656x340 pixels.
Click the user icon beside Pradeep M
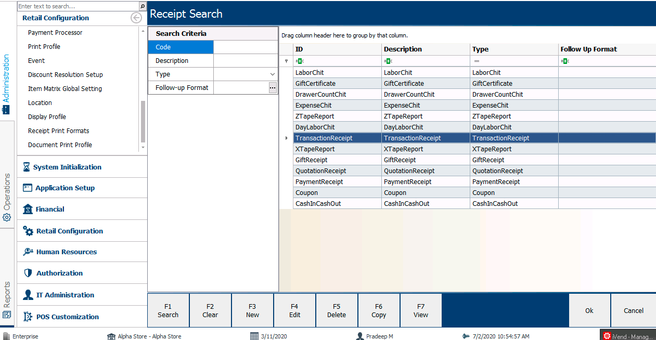tap(359, 336)
